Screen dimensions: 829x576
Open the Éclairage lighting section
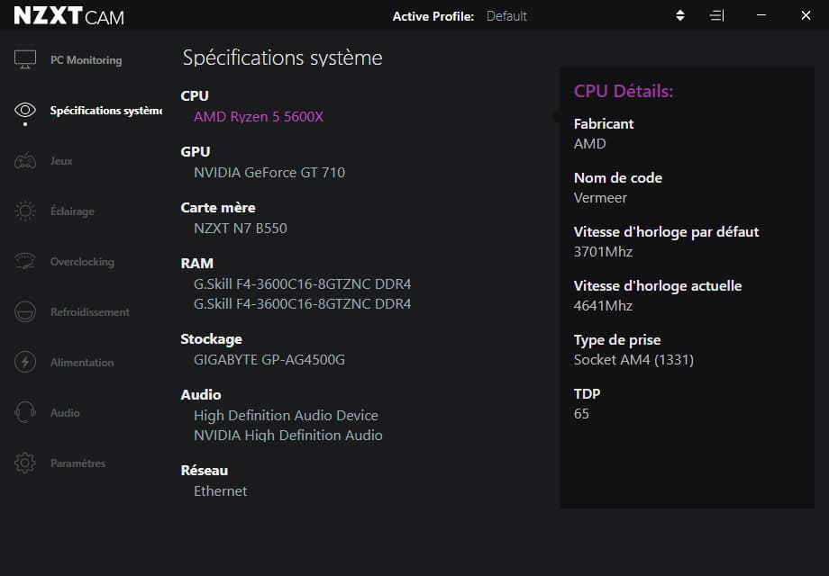tap(72, 211)
